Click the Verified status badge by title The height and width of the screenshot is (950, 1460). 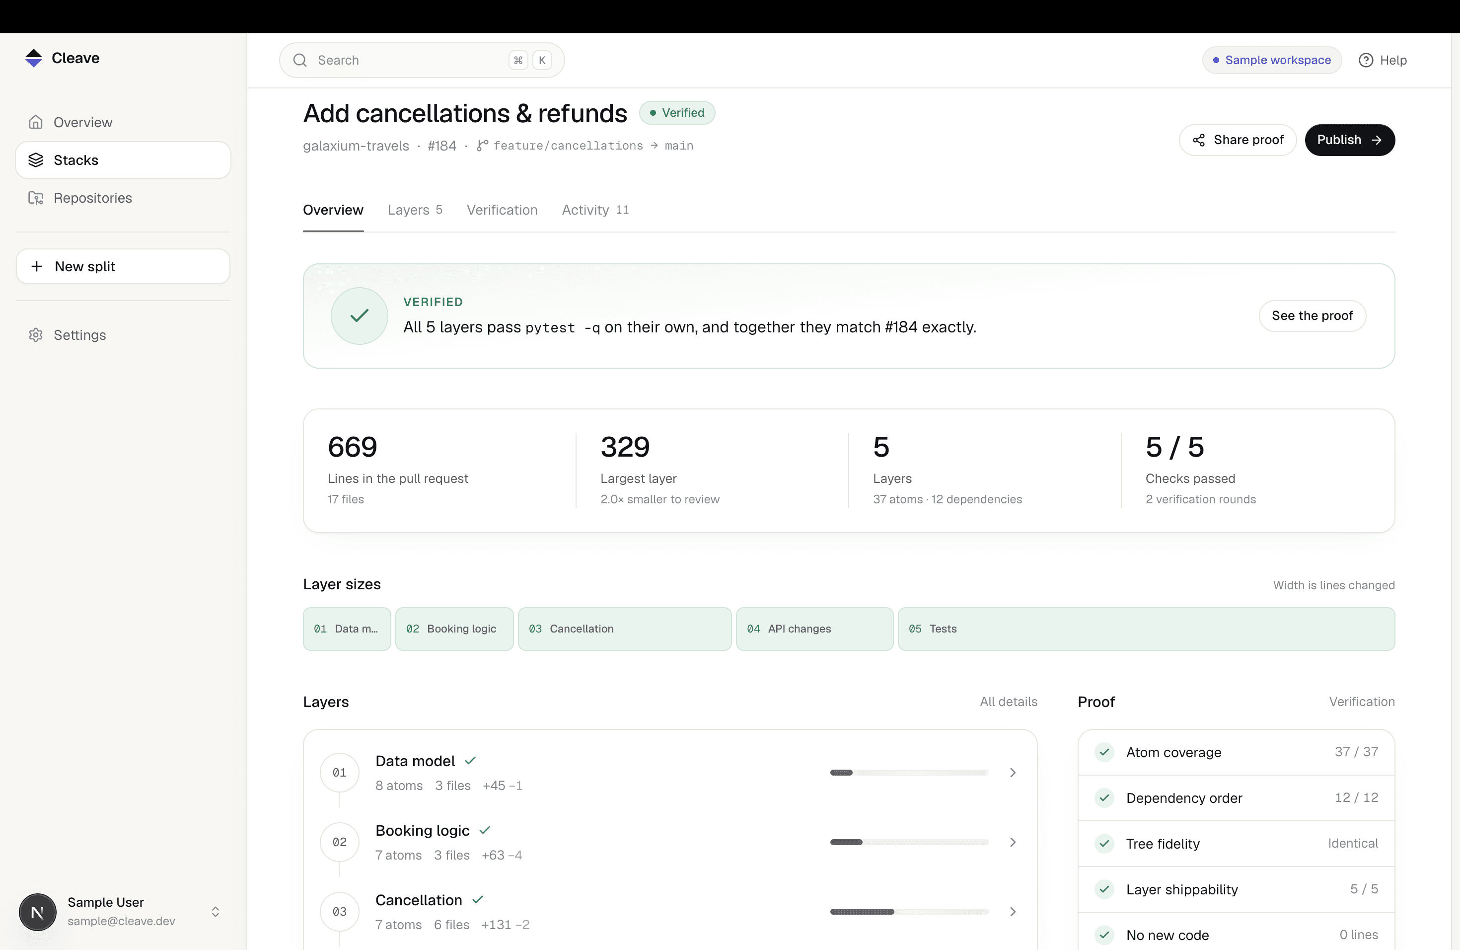point(677,113)
